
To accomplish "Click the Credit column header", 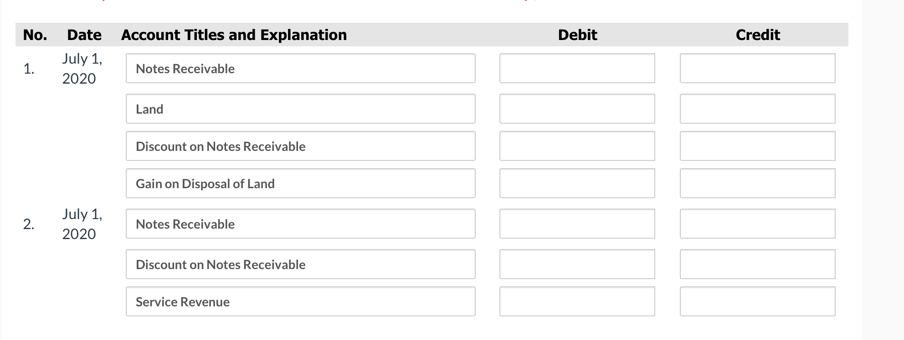I will [x=758, y=35].
